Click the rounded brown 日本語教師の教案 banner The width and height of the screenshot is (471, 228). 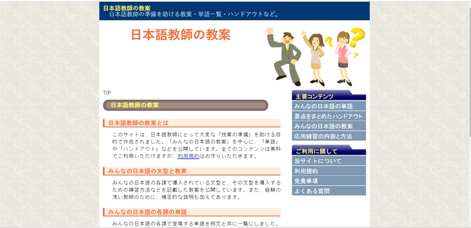click(185, 105)
